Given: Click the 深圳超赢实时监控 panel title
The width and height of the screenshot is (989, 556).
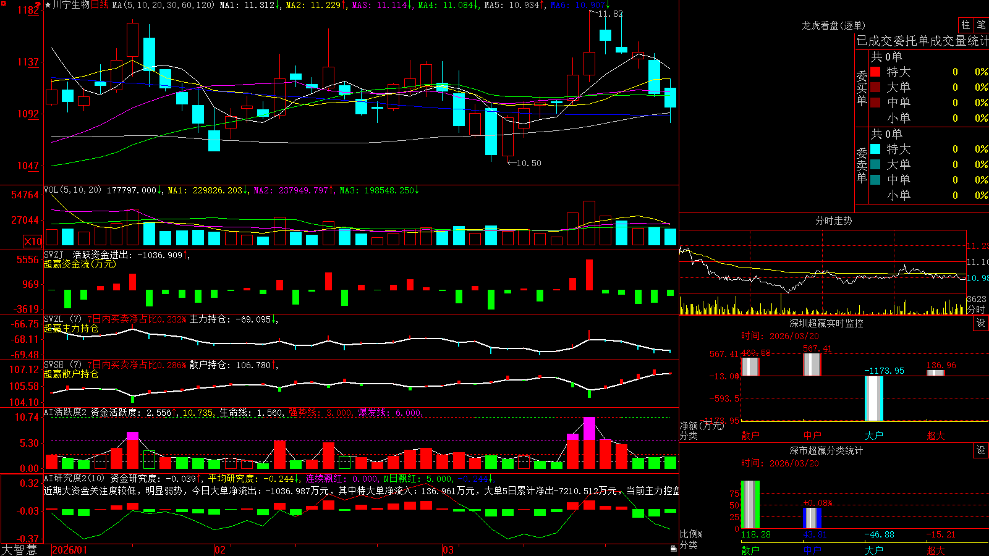Looking at the screenshot, I should point(826,323).
